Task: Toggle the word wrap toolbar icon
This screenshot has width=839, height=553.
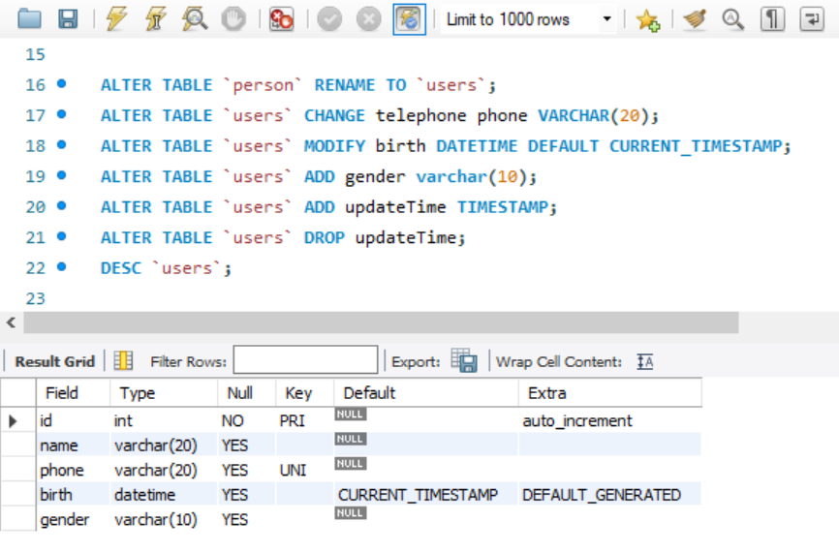Action: [812, 19]
